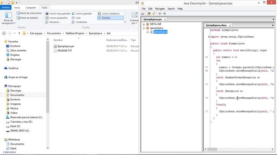Expand the layout gallery more arrow
This screenshot has width=277, height=155.
[125, 22]
